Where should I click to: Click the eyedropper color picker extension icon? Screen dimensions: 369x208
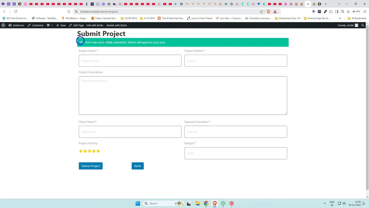325,12
